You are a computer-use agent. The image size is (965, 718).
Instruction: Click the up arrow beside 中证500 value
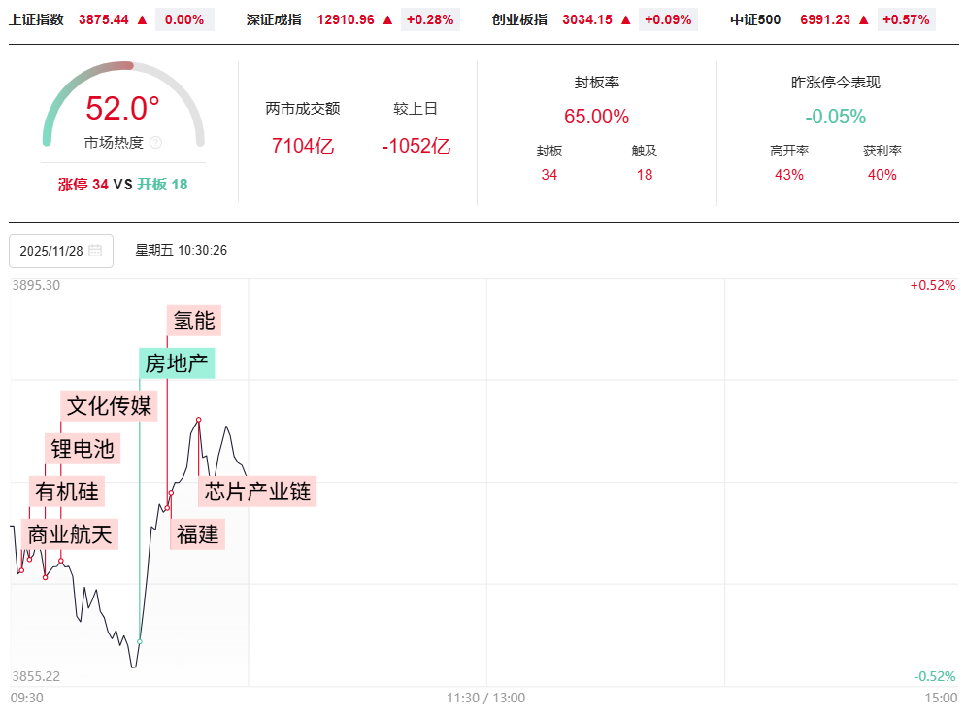[x=863, y=19]
